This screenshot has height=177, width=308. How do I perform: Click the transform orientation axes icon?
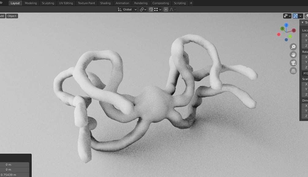[120, 10]
